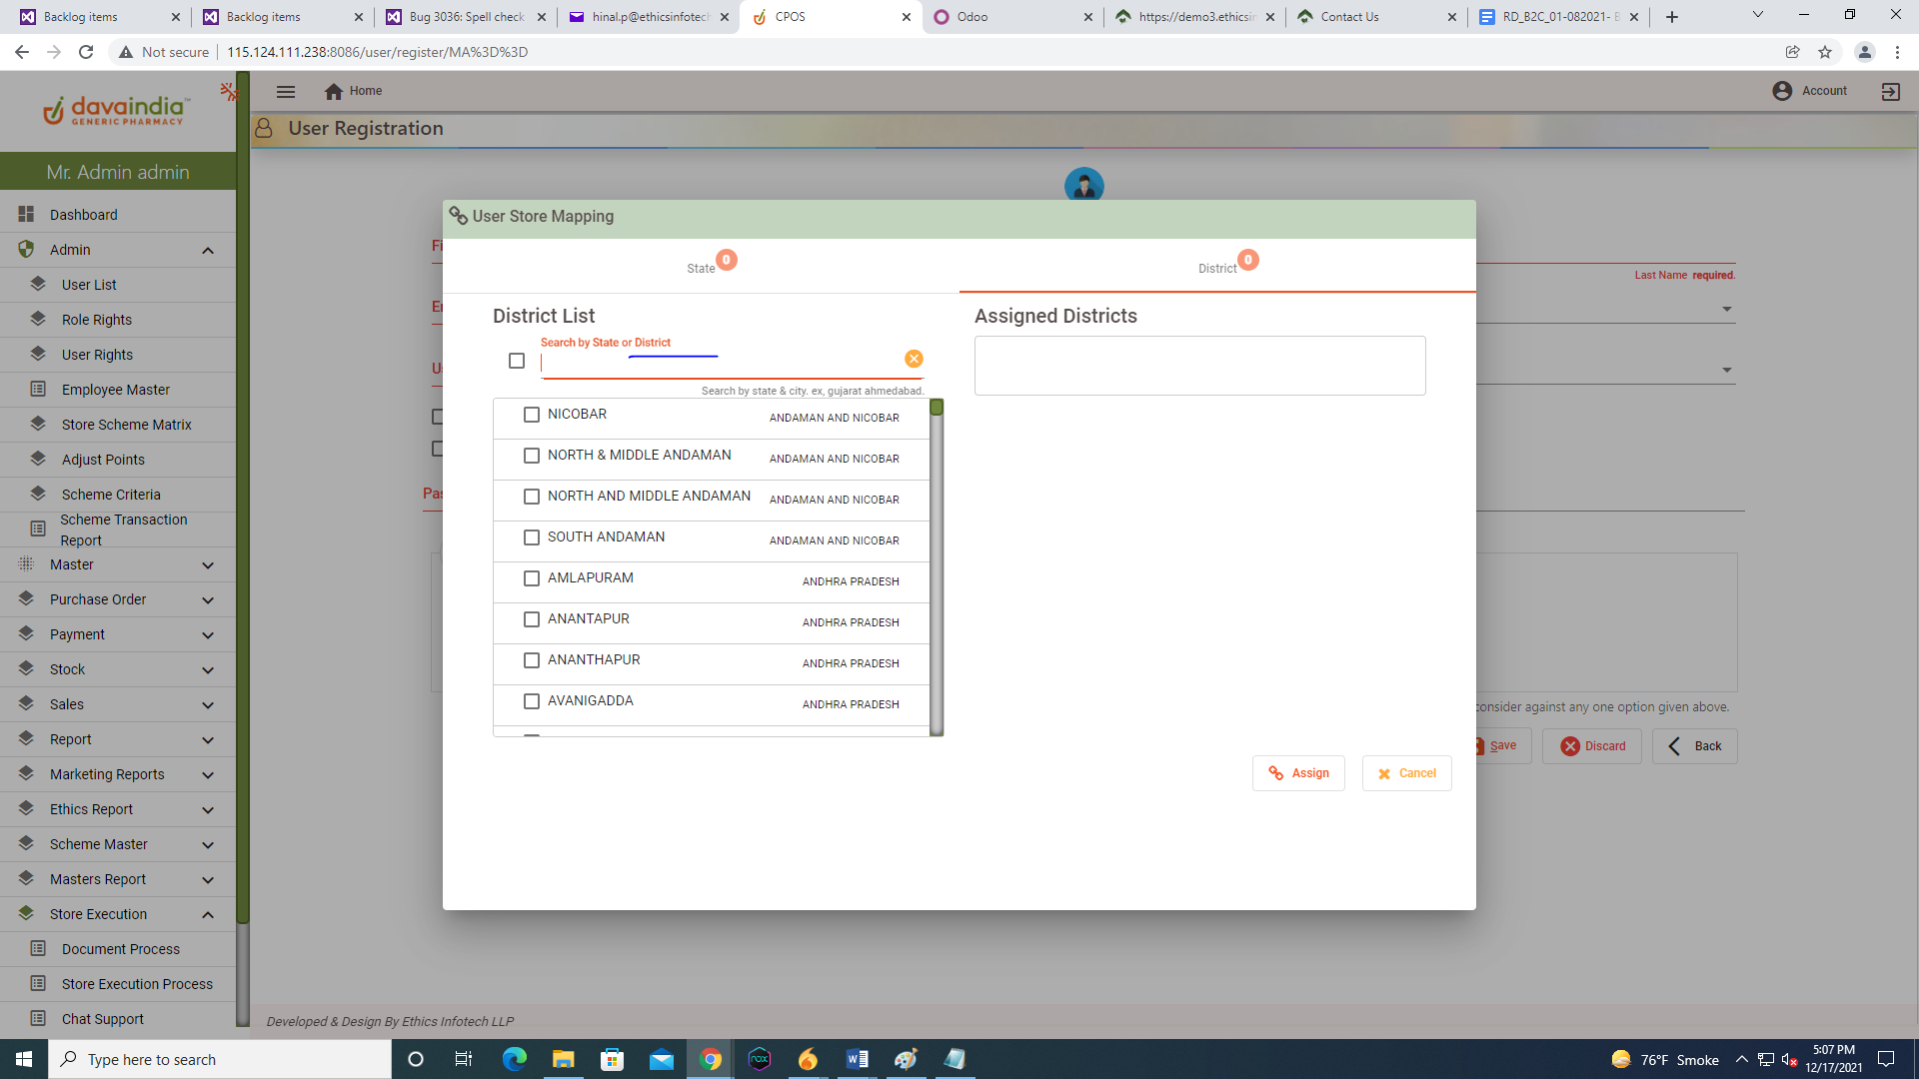The height and width of the screenshot is (1079, 1919).
Task: Open the Dashboard sidebar icon
Action: coord(26,215)
